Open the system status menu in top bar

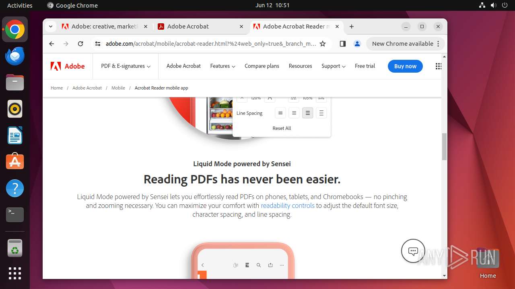(493, 5)
